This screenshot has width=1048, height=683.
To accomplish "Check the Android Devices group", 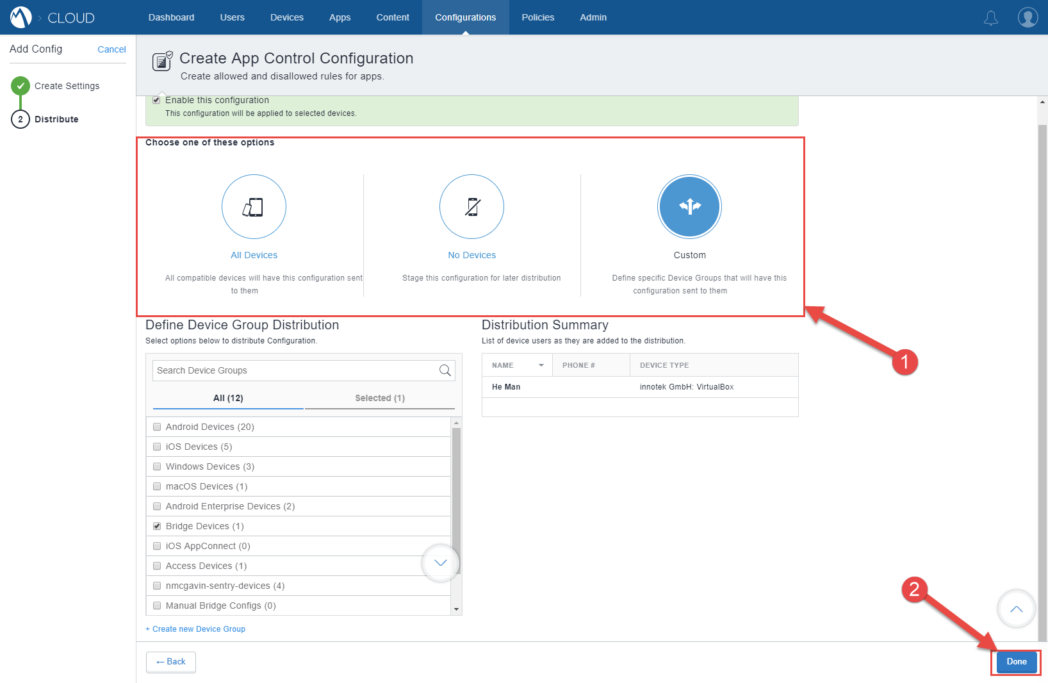I will (157, 426).
